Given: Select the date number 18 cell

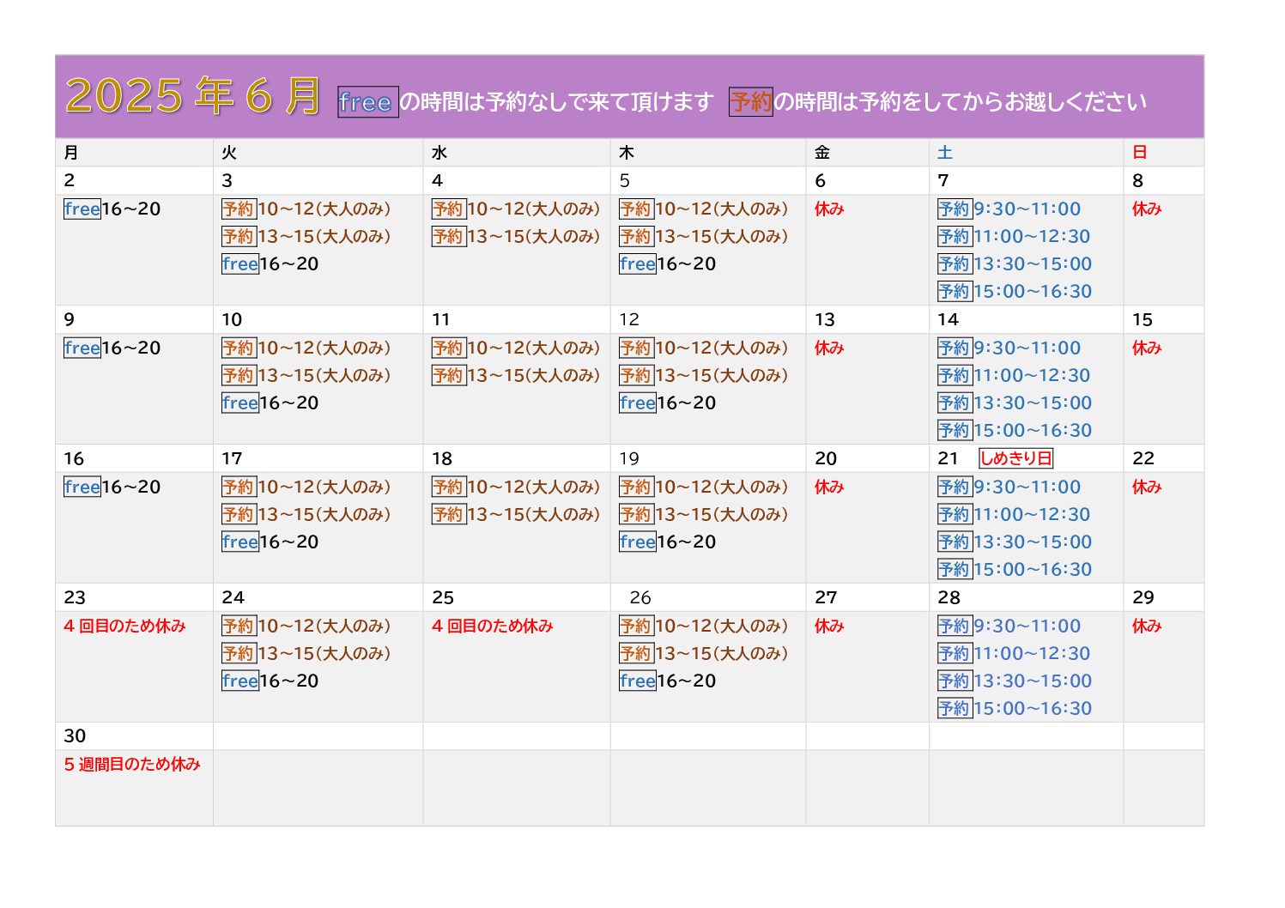Looking at the screenshot, I should click(x=442, y=459).
